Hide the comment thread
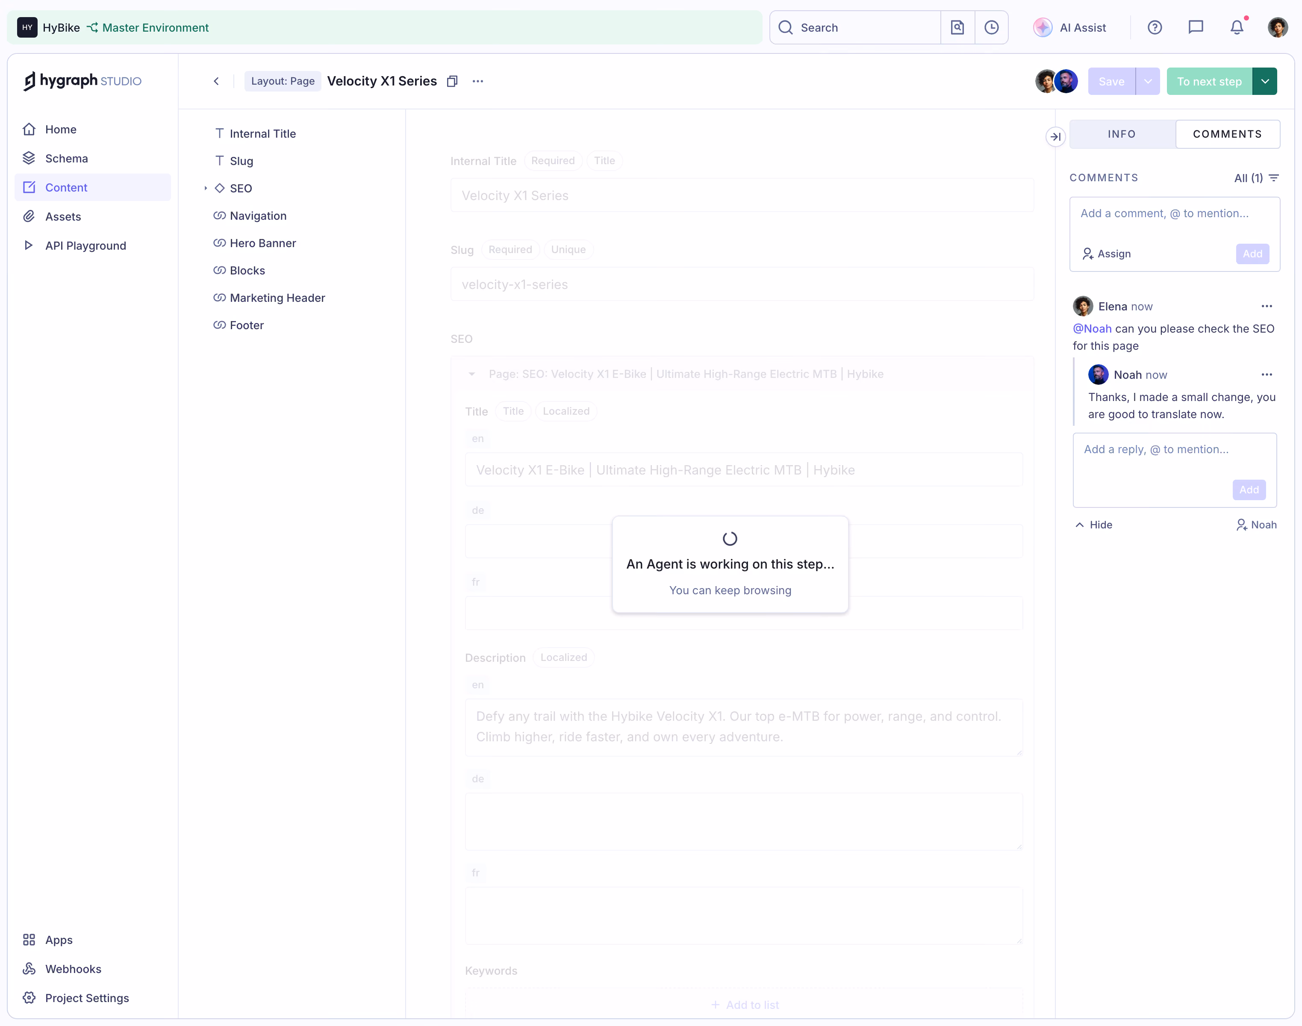The image size is (1302, 1026). click(x=1094, y=525)
